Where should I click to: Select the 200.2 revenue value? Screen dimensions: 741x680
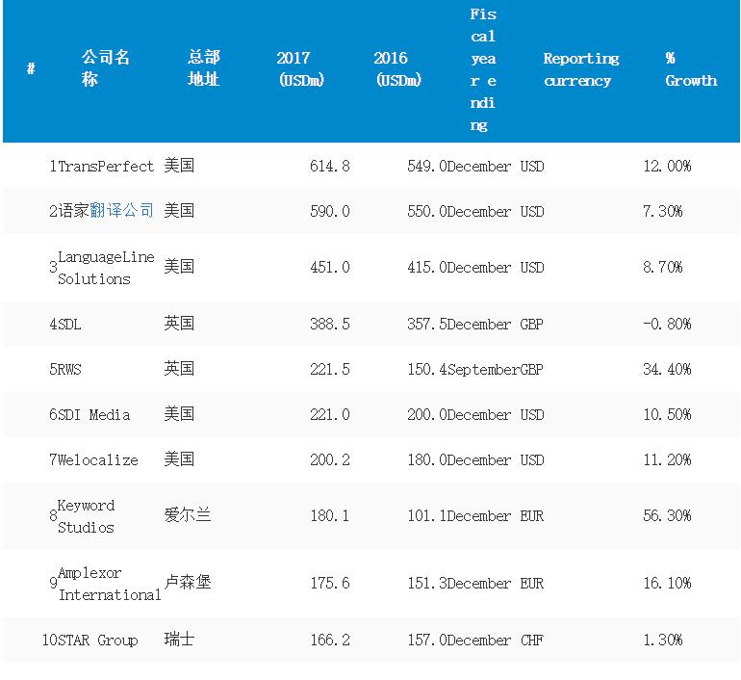[330, 459]
